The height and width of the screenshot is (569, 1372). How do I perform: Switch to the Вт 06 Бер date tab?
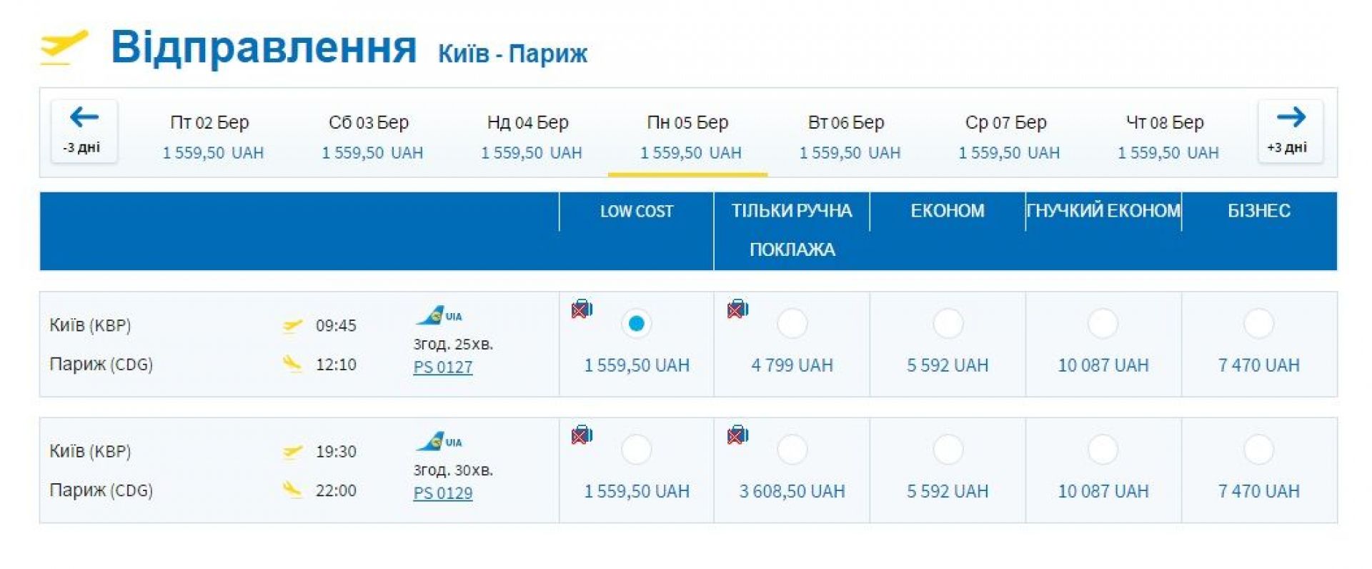[848, 136]
